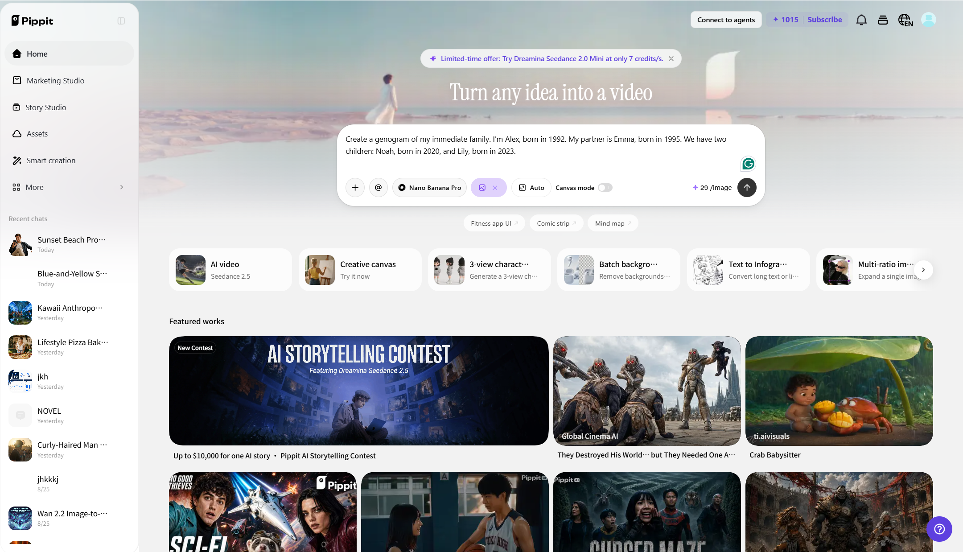Select the Mind map suggestion
Image resolution: width=963 pixels, height=552 pixels.
[613, 223]
